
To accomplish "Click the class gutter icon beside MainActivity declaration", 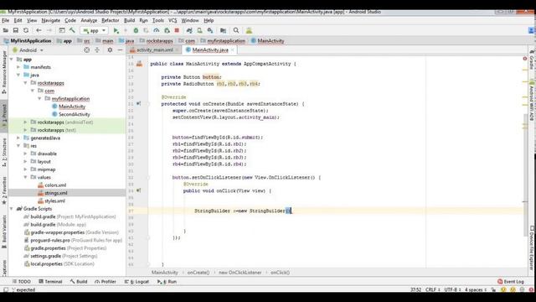I will pyautogui.click(x=139, y=64).
